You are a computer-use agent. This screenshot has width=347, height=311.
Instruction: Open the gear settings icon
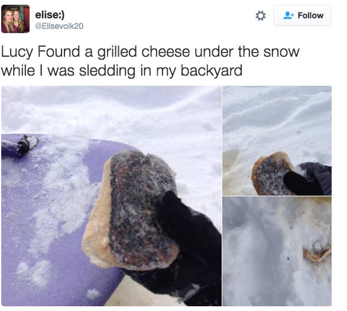point(261,16)
